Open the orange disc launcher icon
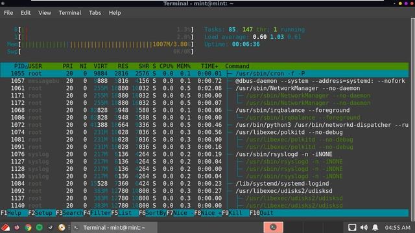The width and height of the screenshot is (415, 233). click(x=62, y=227)
